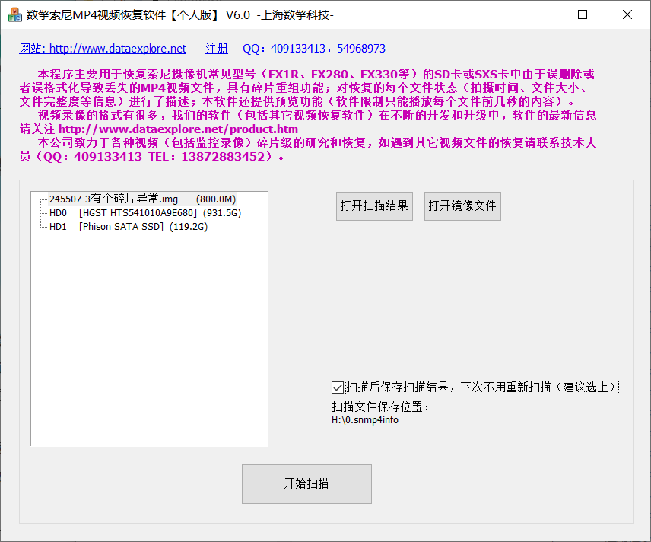Close the 数擎索尼MP4 recovery window
Image resolution: width=651 pixels, height=542 pixels.
(x=627, y=14)
